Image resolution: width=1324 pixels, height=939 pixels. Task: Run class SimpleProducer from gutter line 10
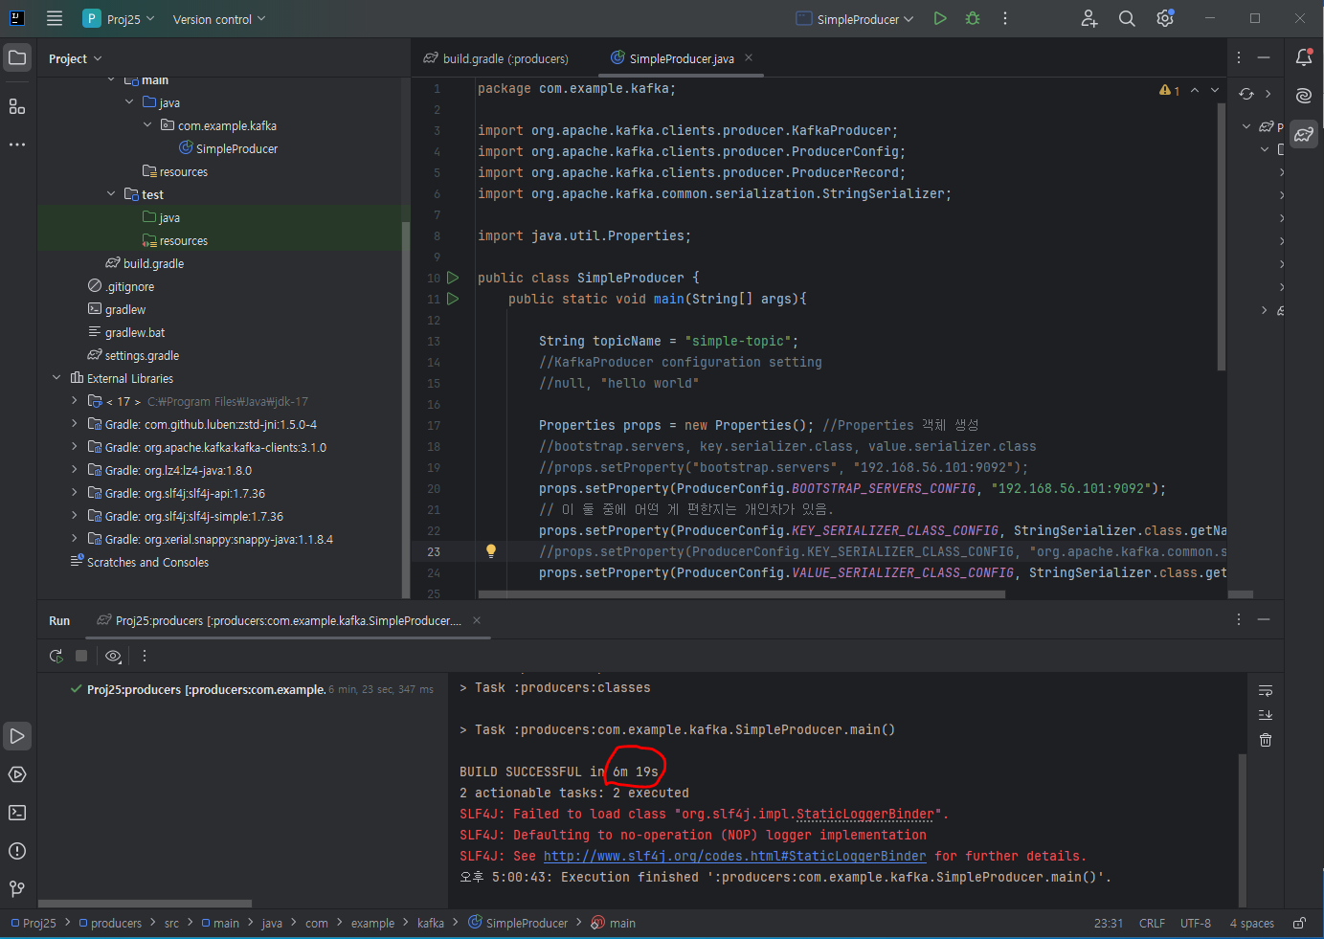[x=453, y=278]
